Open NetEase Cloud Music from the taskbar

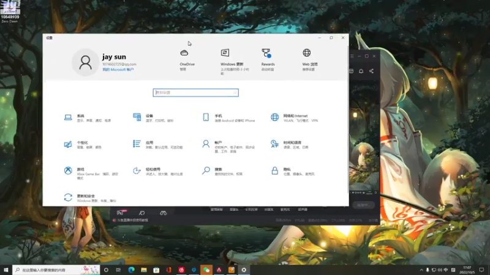pos(181,269)
